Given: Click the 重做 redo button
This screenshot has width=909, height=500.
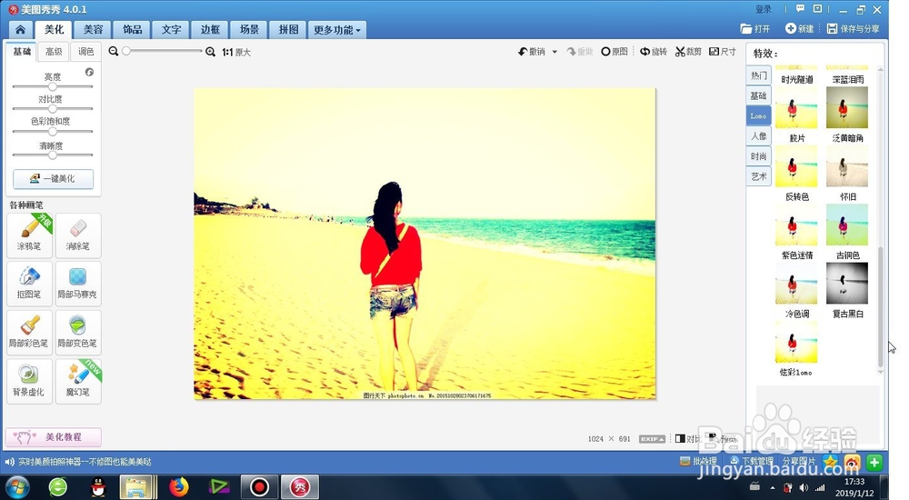Looking at the screenshot, I should pyautogui.click(x=580, y=52).
